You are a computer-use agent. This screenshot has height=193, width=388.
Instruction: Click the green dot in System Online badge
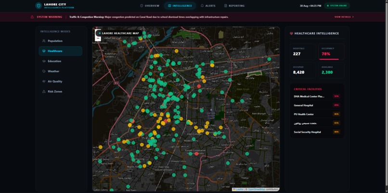(328, 6)
